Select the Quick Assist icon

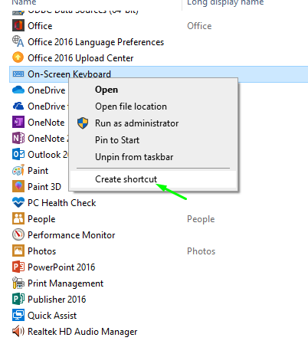point(18,315)
